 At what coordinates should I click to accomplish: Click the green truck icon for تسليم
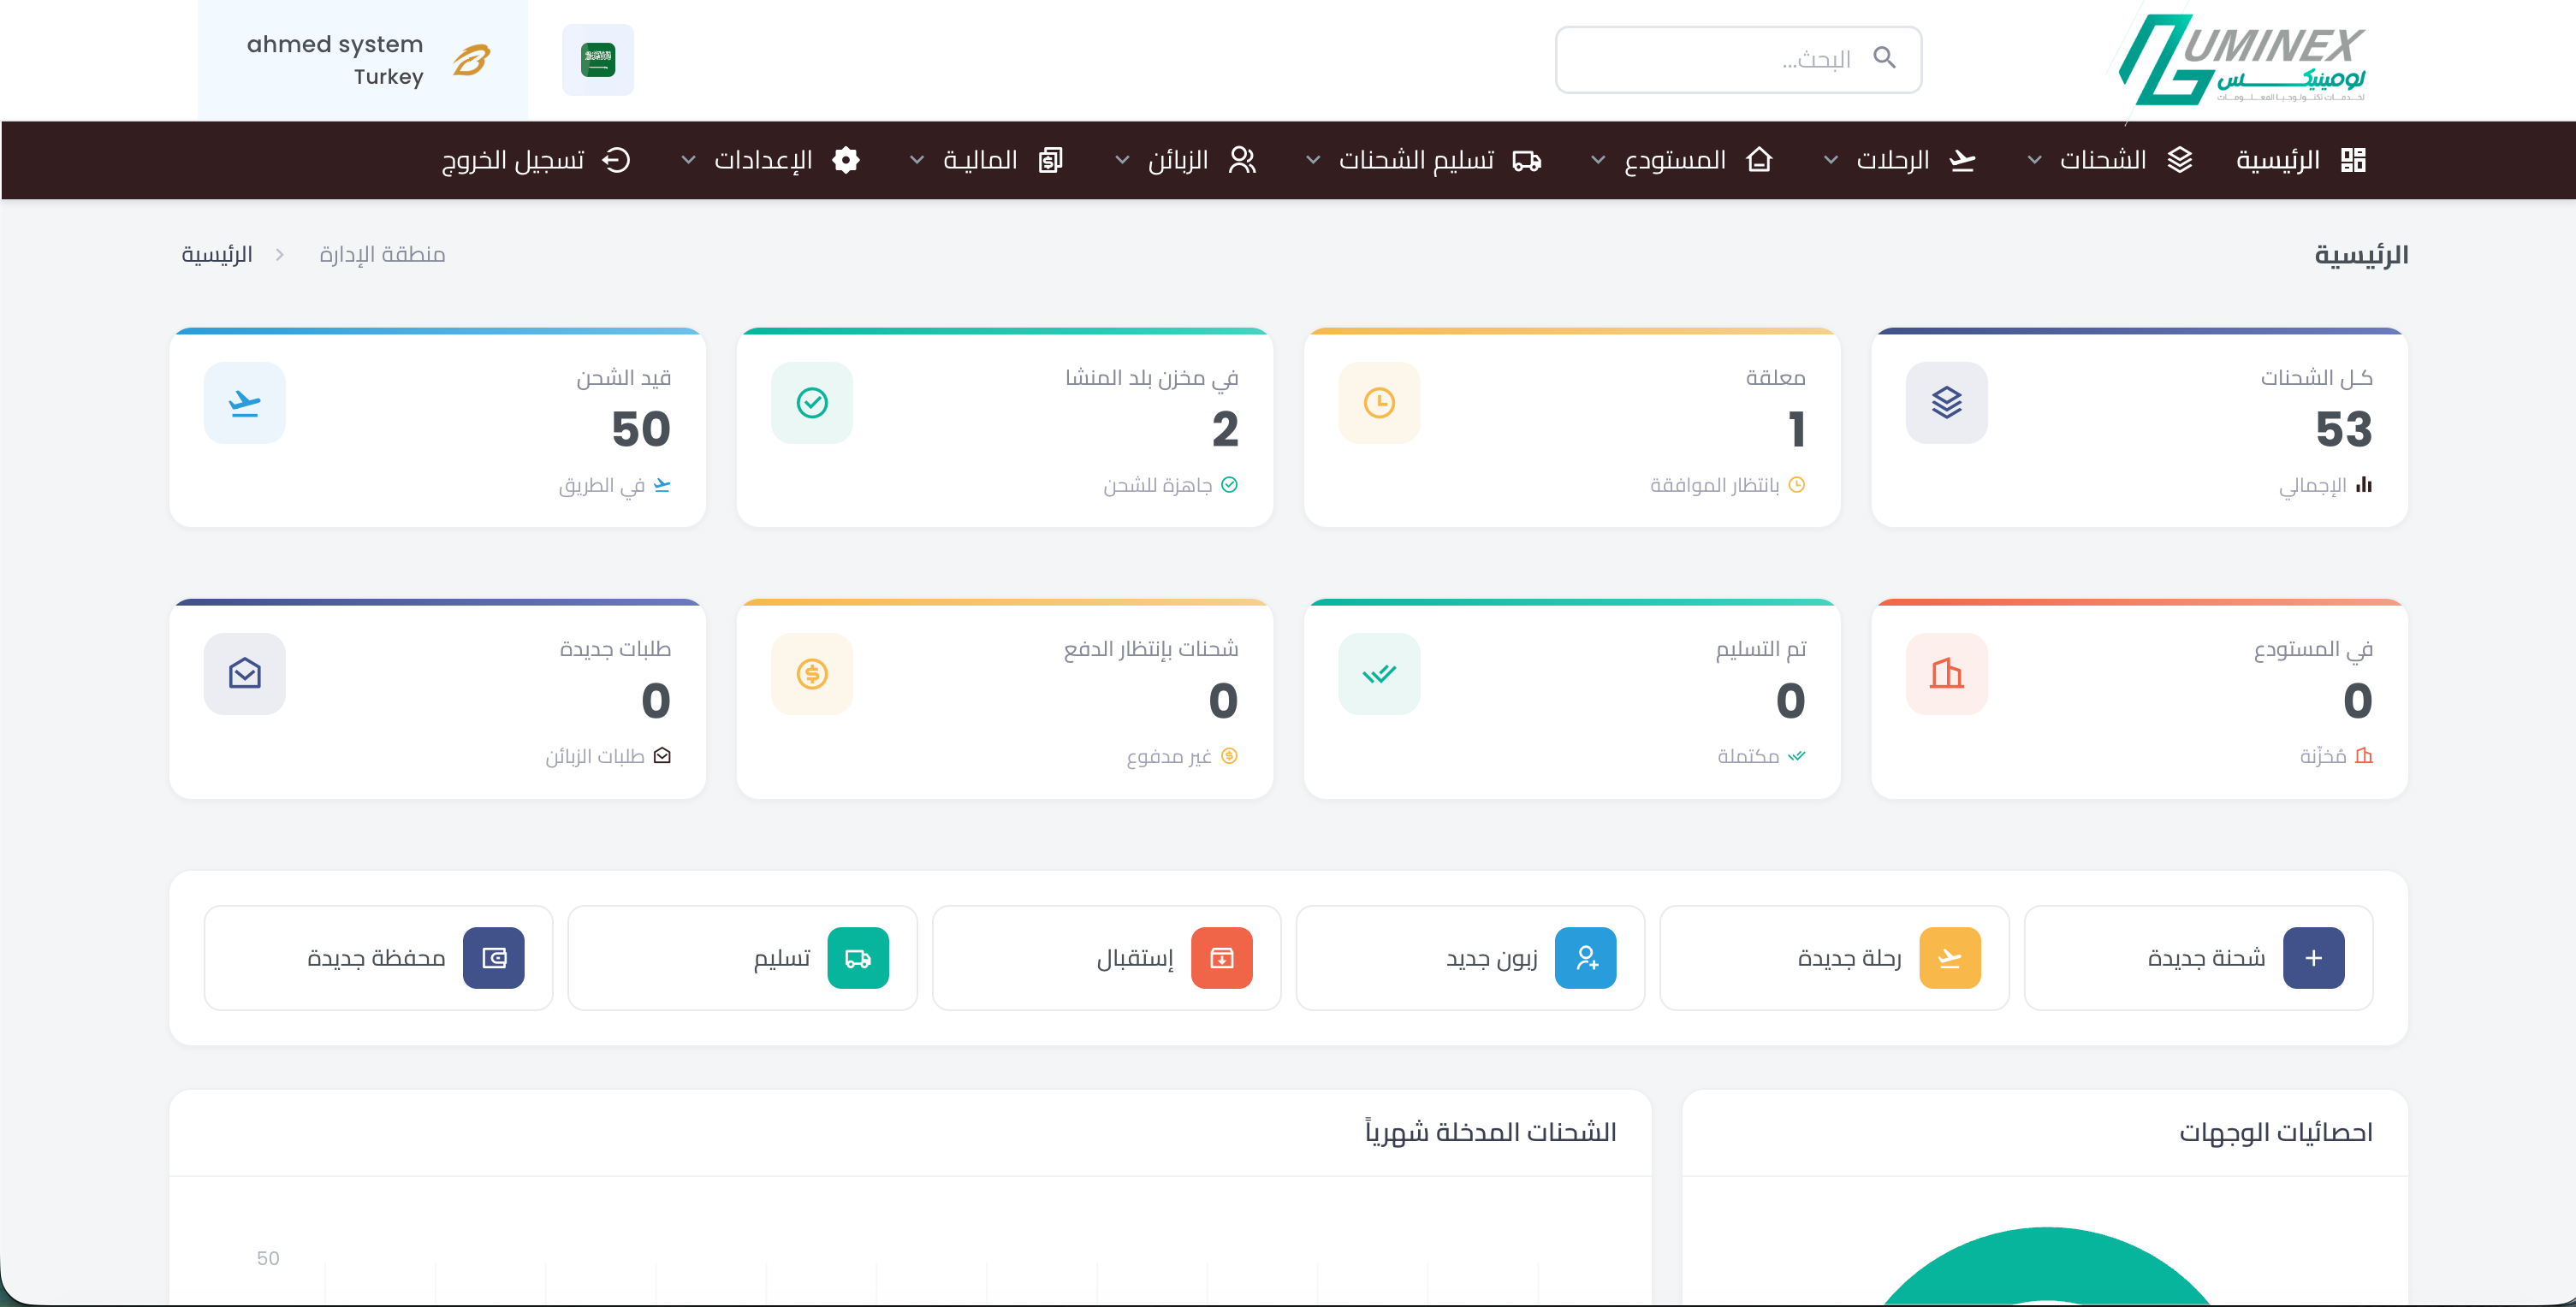click(857, 958)
